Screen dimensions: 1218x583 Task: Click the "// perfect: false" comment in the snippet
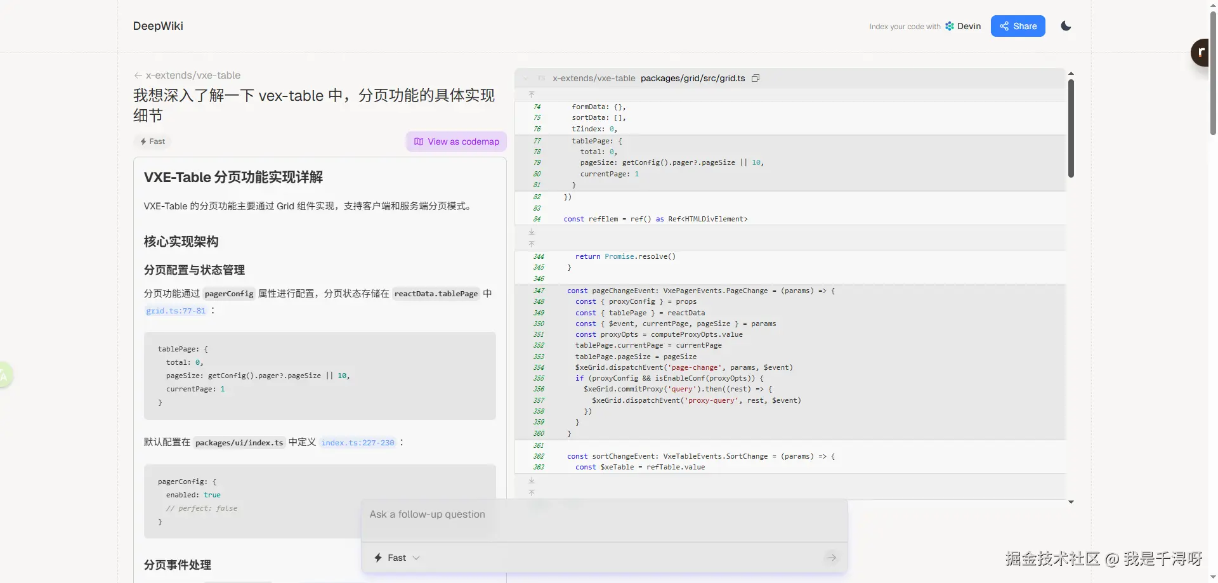pyautogui.click(x=202, y=508)
